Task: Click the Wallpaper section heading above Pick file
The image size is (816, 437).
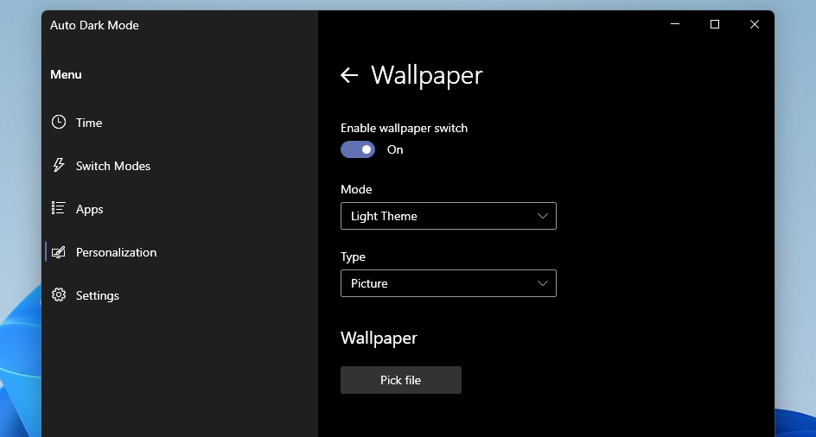Action: click(x=379, y=339)
